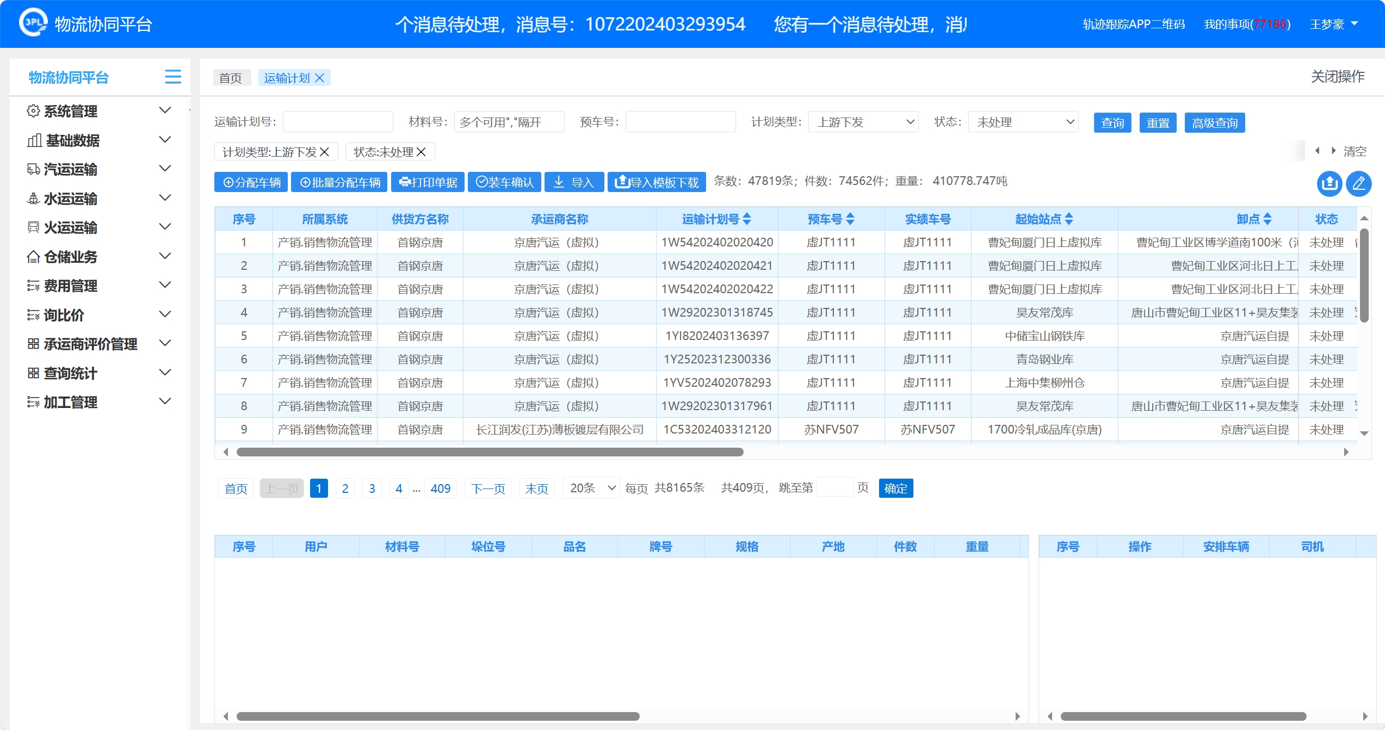Click the 火运运输 train icon
The width and height of the screenshot is (1385, 730).
pyautogui.click(x=33, y=227)
